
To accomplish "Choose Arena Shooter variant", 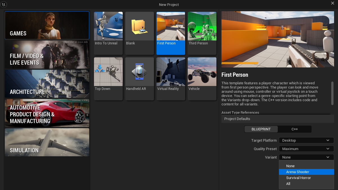I will tap(306, 172).
